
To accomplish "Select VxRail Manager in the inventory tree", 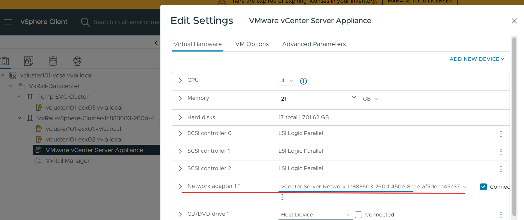I will pos(68,161).
